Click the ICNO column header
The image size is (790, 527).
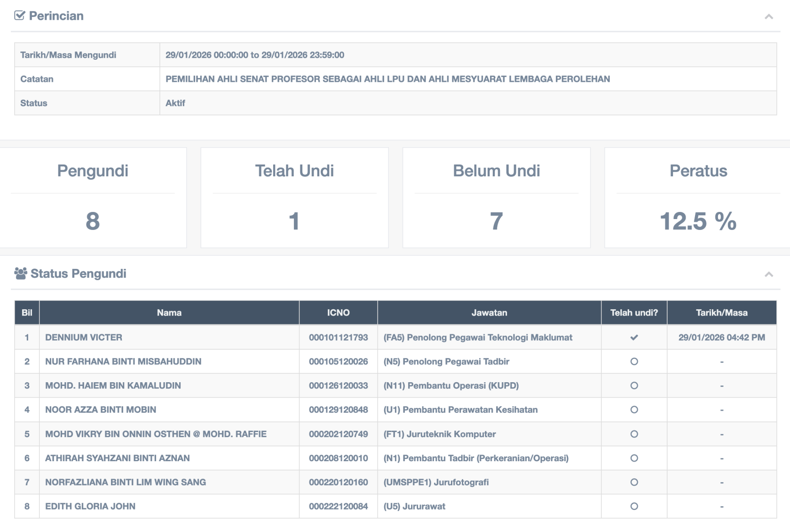[x=338, y=313]
